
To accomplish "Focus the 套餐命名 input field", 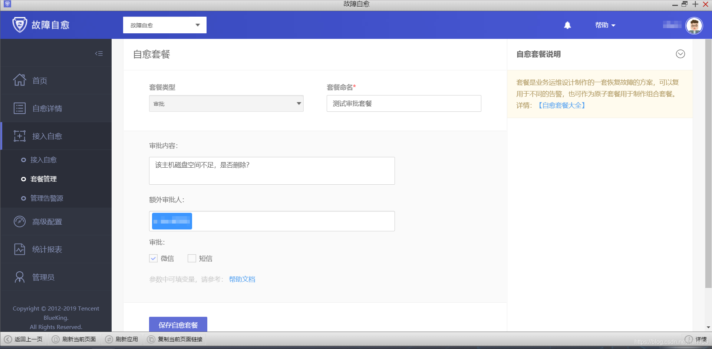I will [x=404, y=104].
